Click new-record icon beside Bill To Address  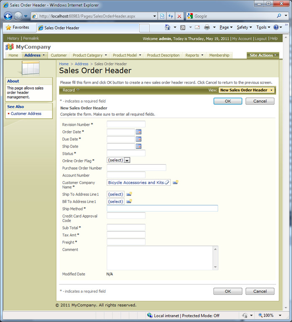click(x=129, y=202)
